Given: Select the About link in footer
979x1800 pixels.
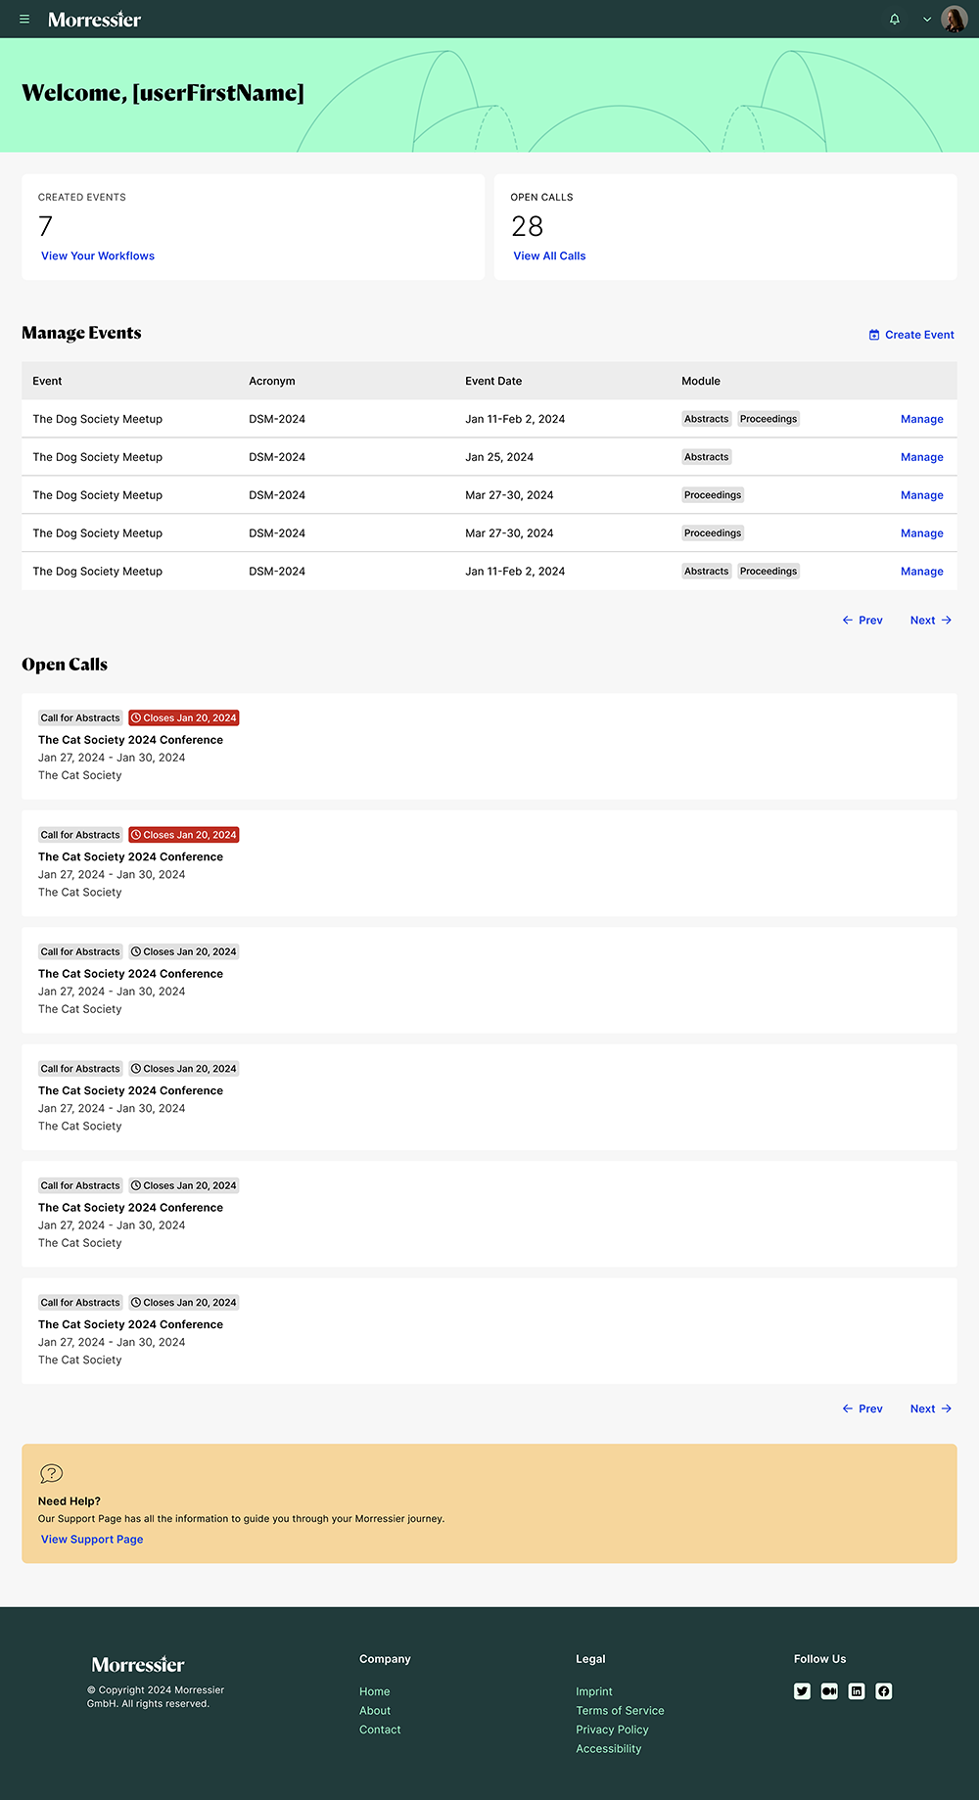Looking at the screenshot, I should [375, 1711].
